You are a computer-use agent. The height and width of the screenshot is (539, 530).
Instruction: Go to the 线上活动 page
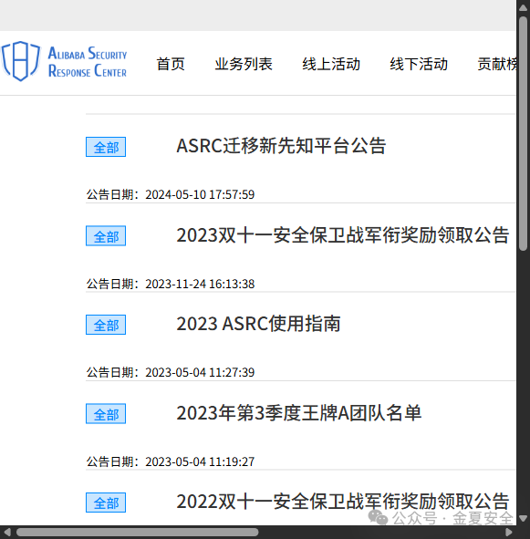331,64
